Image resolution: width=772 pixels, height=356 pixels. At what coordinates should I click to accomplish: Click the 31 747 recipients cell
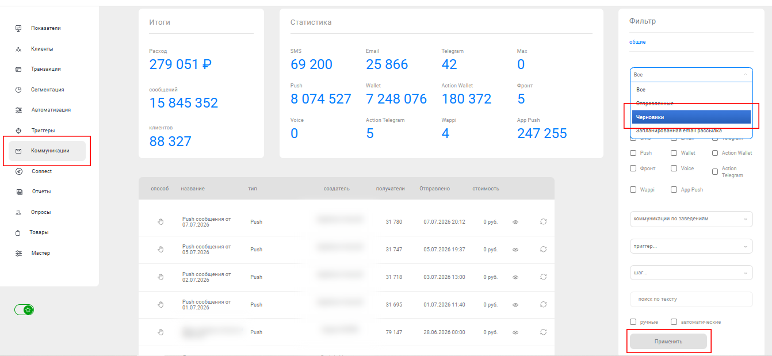tap(394, 250)
